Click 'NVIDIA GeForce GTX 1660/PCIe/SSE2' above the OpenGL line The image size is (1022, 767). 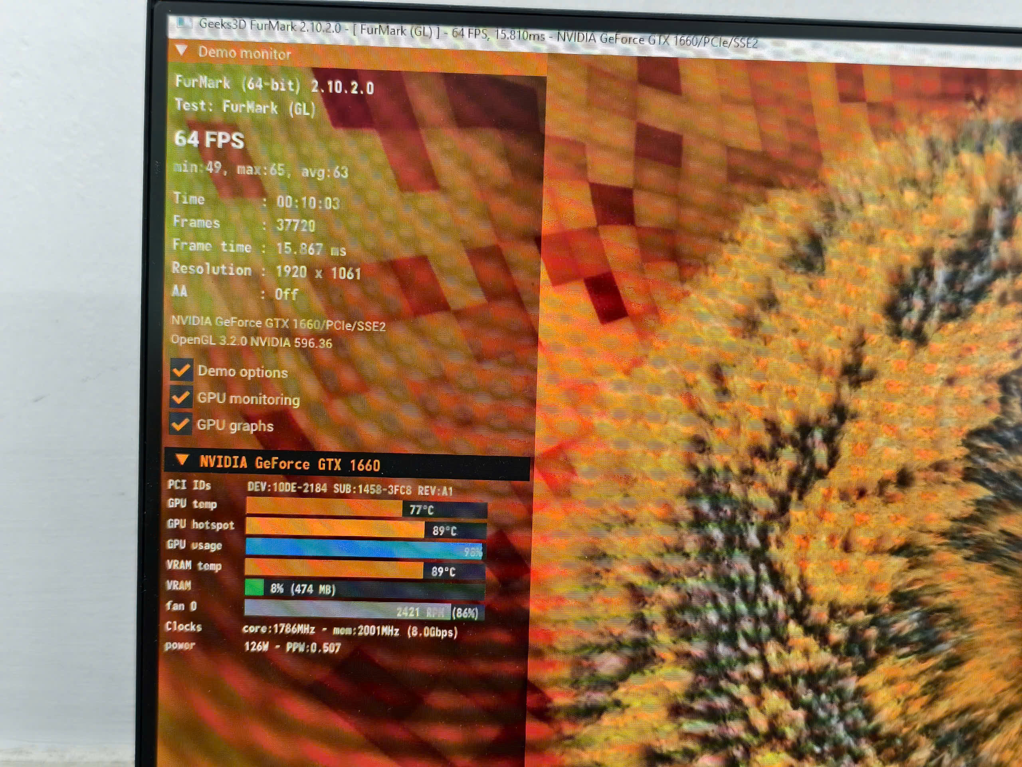(x=279, y=323)
